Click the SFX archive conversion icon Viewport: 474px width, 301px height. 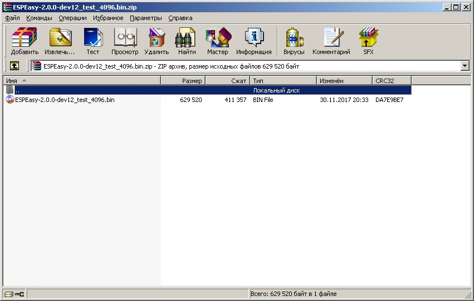(x=368, y=42)
